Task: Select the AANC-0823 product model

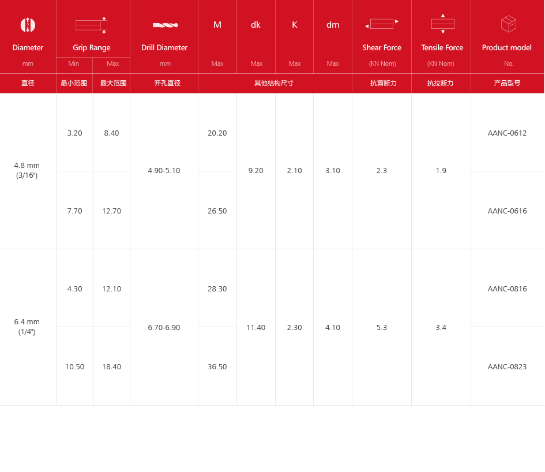Action: point(507,366)
